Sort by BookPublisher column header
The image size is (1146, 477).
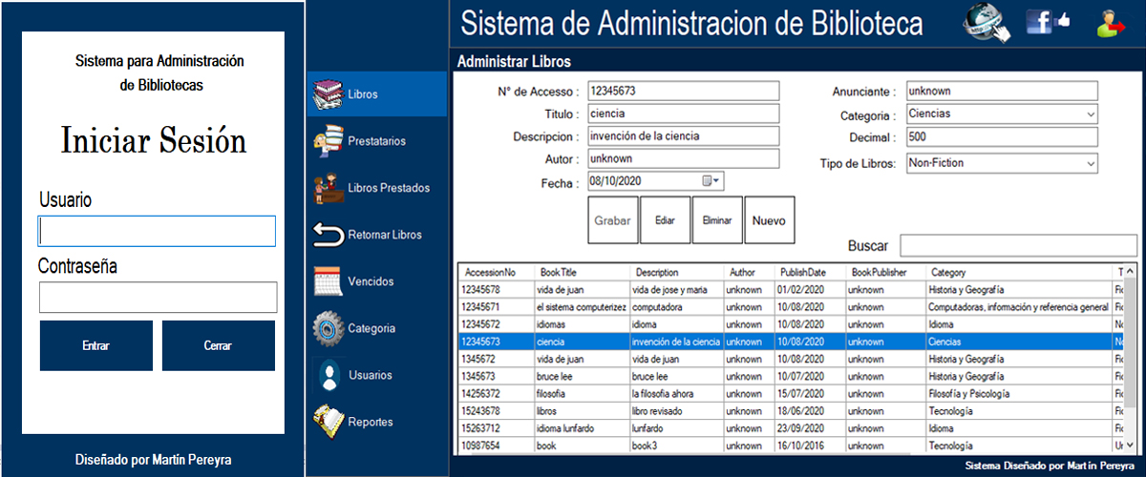pos(885,272)
